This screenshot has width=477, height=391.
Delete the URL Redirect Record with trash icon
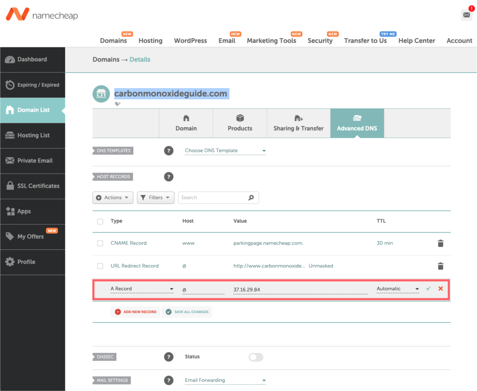441,266
